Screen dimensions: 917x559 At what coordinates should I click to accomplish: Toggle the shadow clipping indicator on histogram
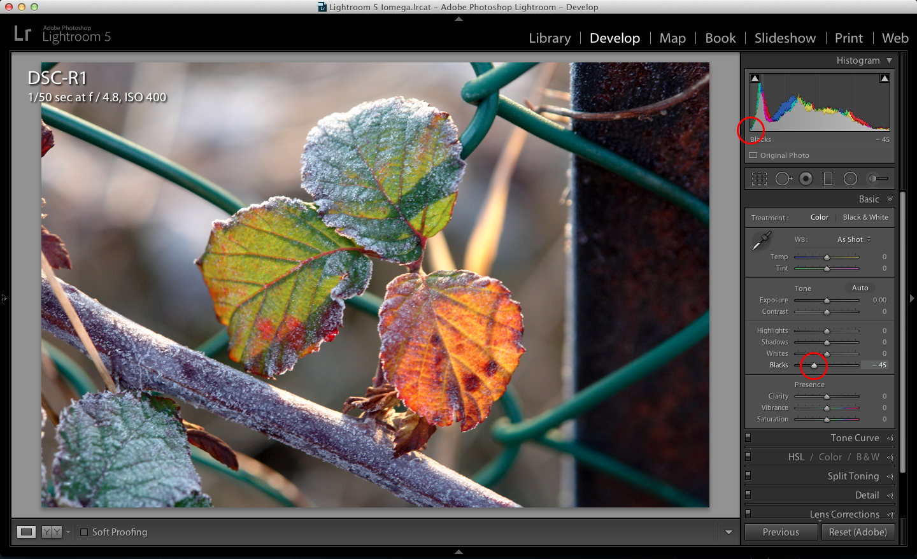[755, 77]
